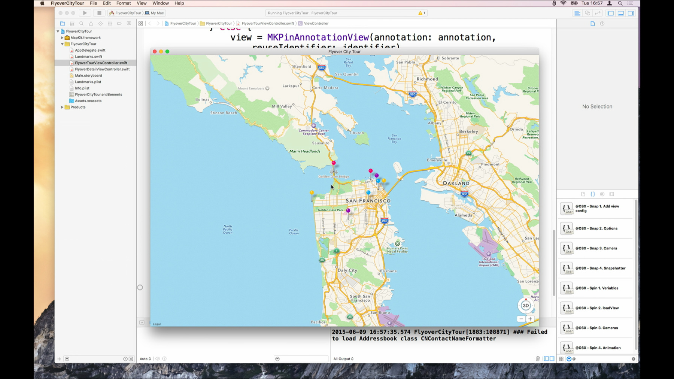Click the zoom in plus button on map

[x=530, y=319]
